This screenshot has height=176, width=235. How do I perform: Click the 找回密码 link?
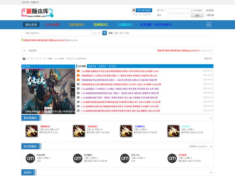point(210,10)
